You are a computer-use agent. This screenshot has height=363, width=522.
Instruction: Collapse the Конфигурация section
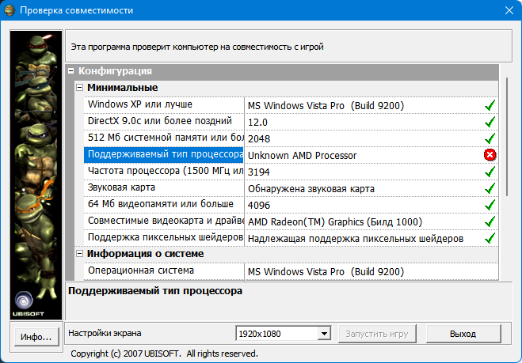(x=70, y=71)
